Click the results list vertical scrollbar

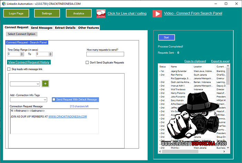(x=228, y=103)
